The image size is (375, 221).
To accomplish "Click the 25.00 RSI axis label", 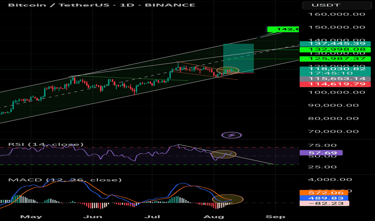I will (x=322, y=167).
